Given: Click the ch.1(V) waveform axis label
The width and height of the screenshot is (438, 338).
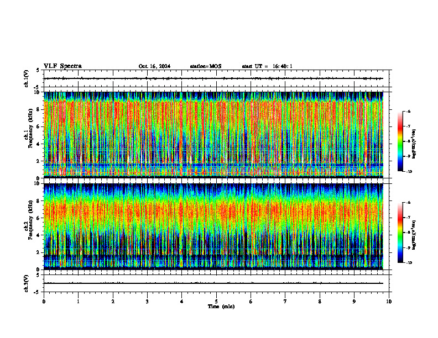Looking at the screenshot, I should [x=27, y=78].
